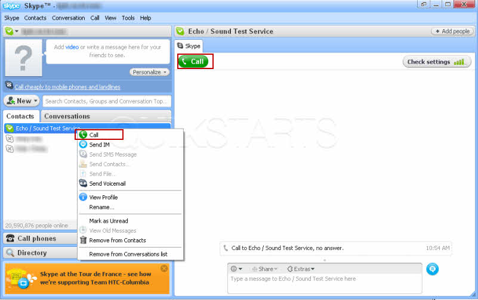Open the View menu
The image size is (478, 300).
110,18
